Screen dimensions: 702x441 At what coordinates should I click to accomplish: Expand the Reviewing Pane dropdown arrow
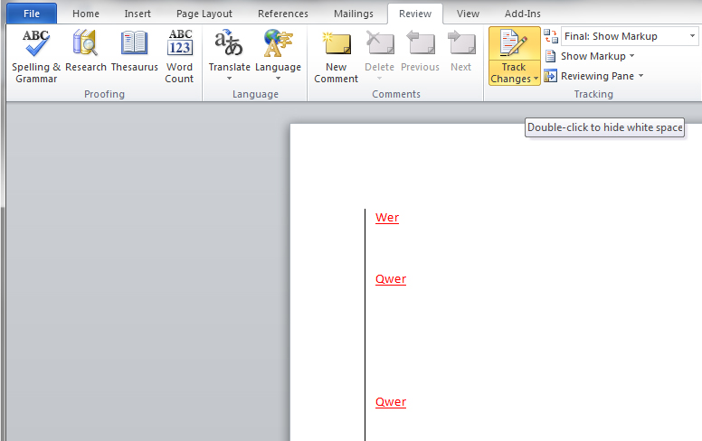[640, 76]
